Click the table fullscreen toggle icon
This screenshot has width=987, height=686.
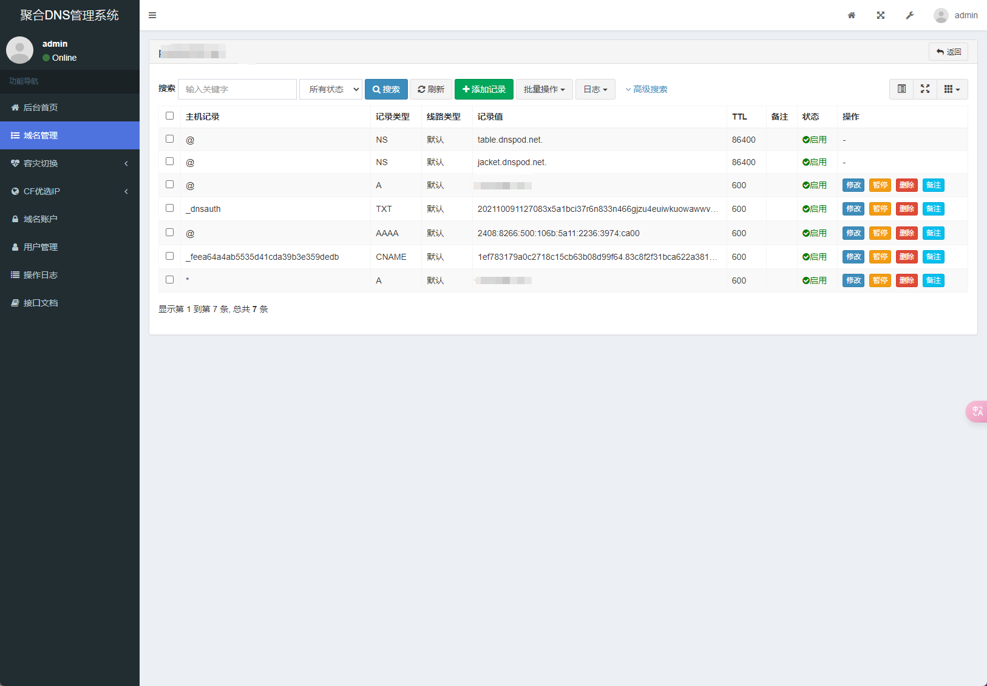925,89
